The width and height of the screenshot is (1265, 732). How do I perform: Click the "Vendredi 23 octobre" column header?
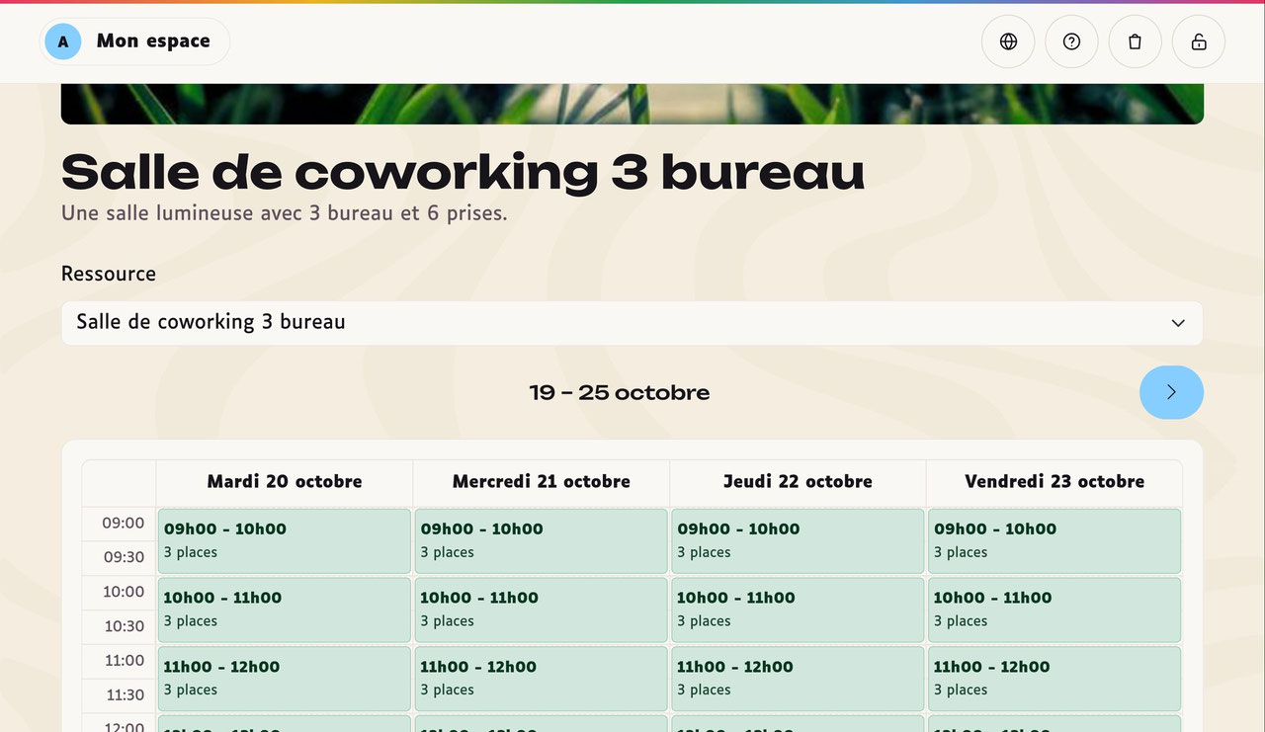(1054, 482)
